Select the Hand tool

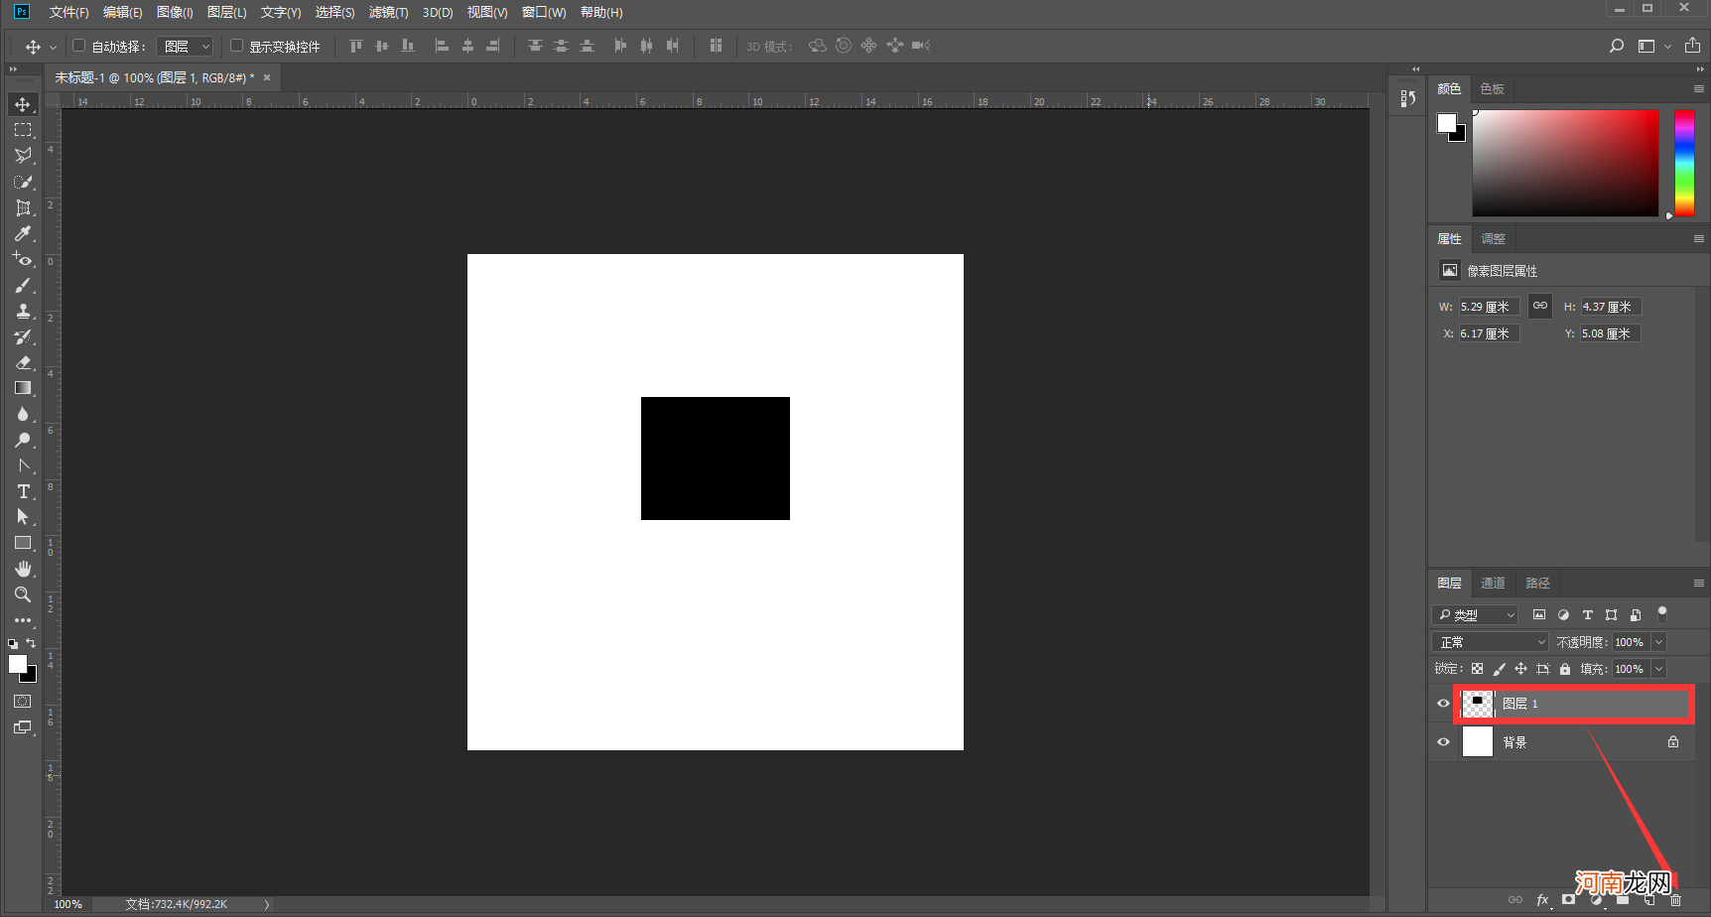[23, 569]
